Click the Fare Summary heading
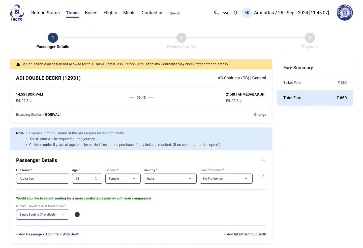Screen dimensions: 363x248 (298, 68)
